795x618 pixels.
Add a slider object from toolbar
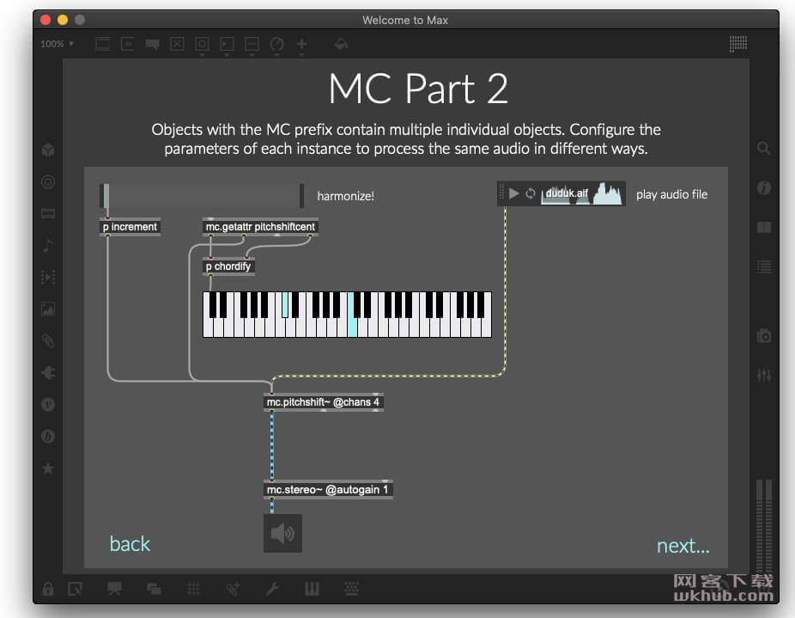click(x=252, y=44)
